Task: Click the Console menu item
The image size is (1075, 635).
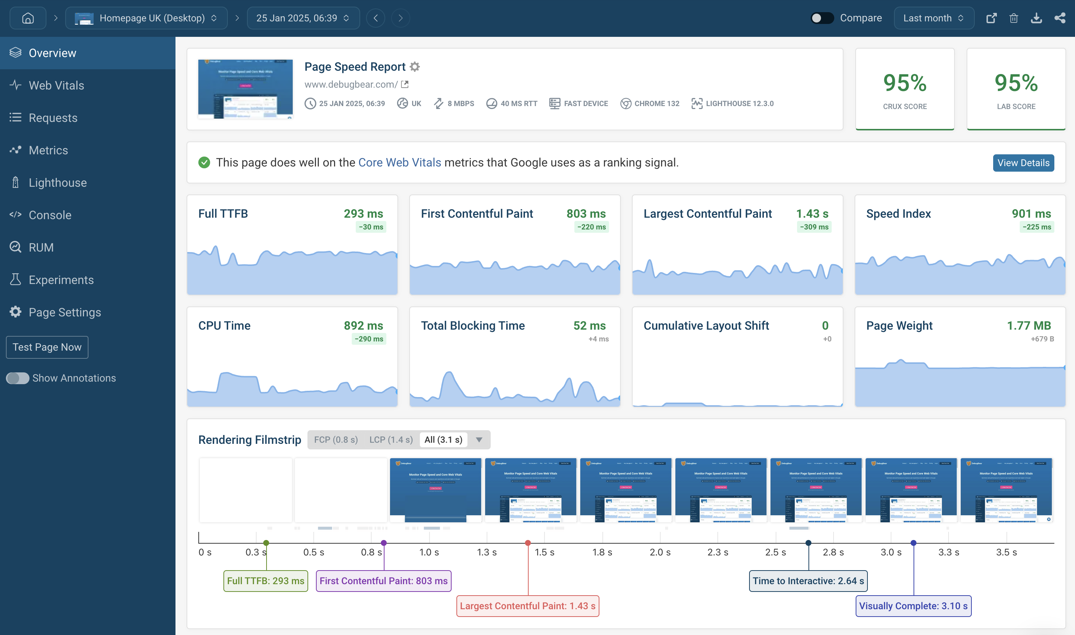Action: point(50,215)
